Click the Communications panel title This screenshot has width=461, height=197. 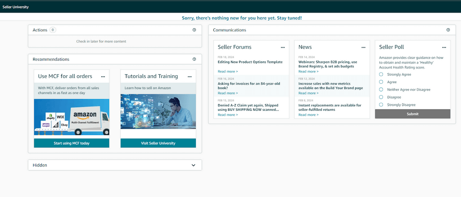click(x=229, y=30)
